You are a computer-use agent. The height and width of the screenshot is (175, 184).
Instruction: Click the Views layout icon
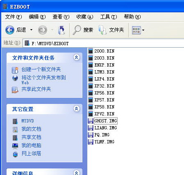click(136, 30)
